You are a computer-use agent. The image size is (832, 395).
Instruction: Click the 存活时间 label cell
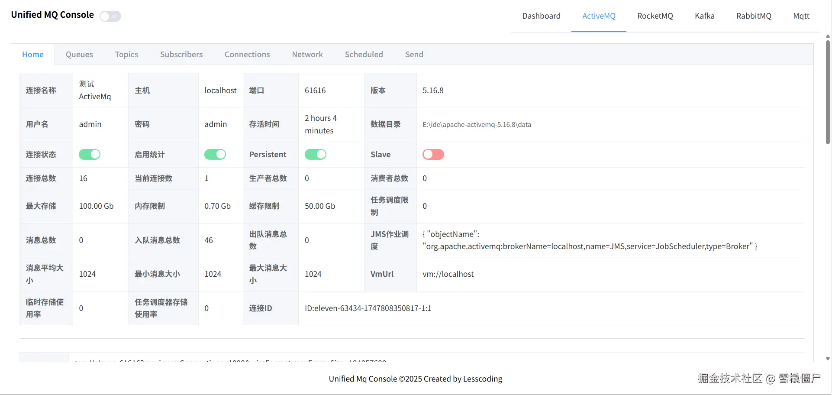tap(271, 124)
